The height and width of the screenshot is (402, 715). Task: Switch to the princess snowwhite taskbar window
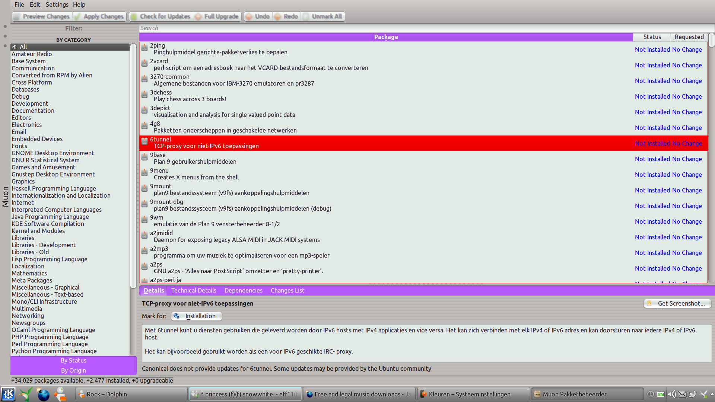coord(245,394)
